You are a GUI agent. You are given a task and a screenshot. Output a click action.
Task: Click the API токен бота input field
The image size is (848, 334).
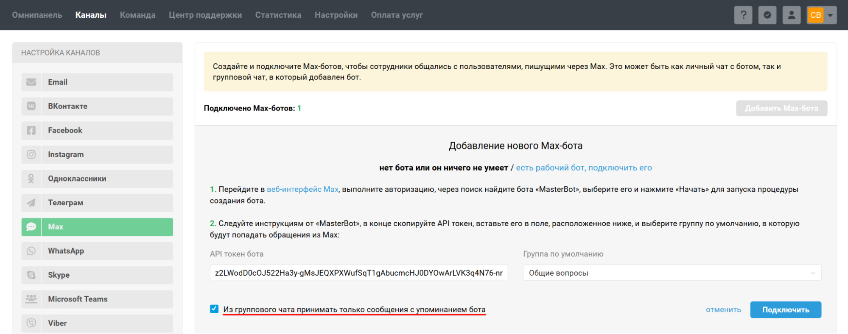click(358, 273)
